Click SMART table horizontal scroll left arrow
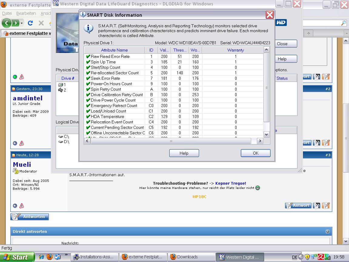This screenshot has height=262, width=349. [87, 141]
